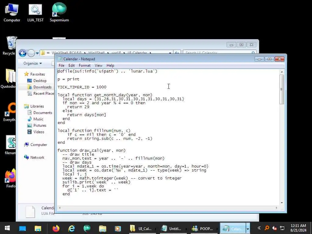Select Network in Explorer navigation pane

click(37, 158)
